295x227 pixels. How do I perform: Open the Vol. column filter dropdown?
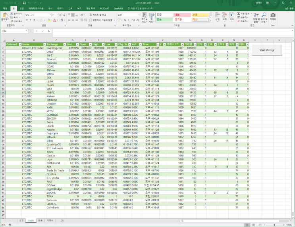coord(140,44)
